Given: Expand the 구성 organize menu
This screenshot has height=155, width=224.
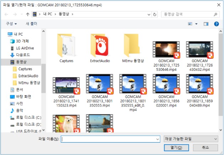Looking at the screenshot, I should (x=11, y=24).
